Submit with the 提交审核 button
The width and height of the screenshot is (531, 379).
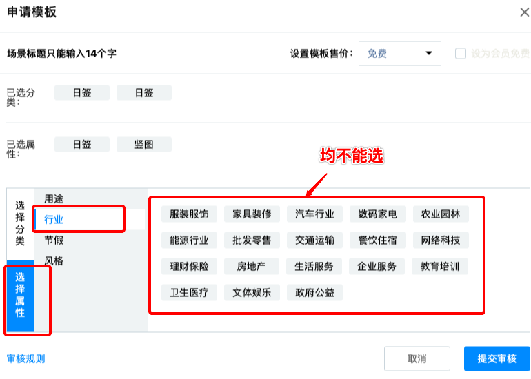[x=497, y=359]
